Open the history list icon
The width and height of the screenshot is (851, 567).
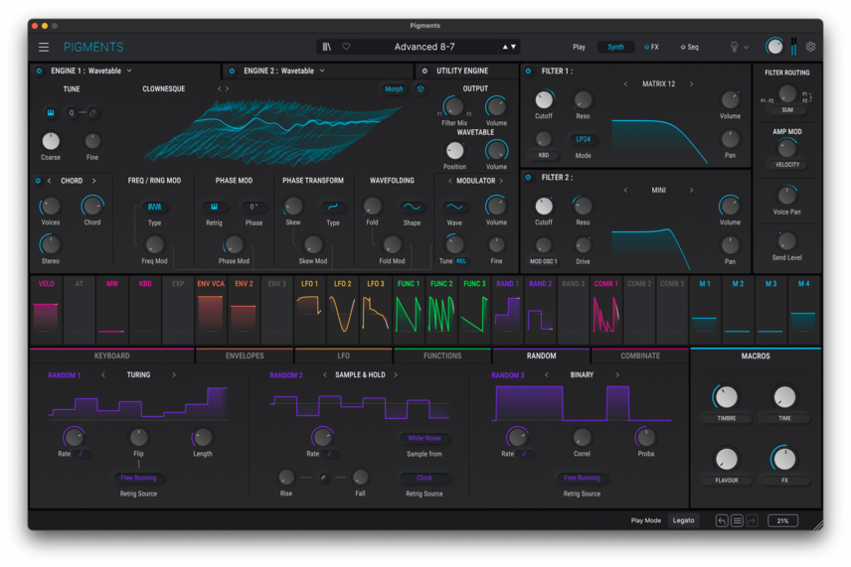click(737, 521)
